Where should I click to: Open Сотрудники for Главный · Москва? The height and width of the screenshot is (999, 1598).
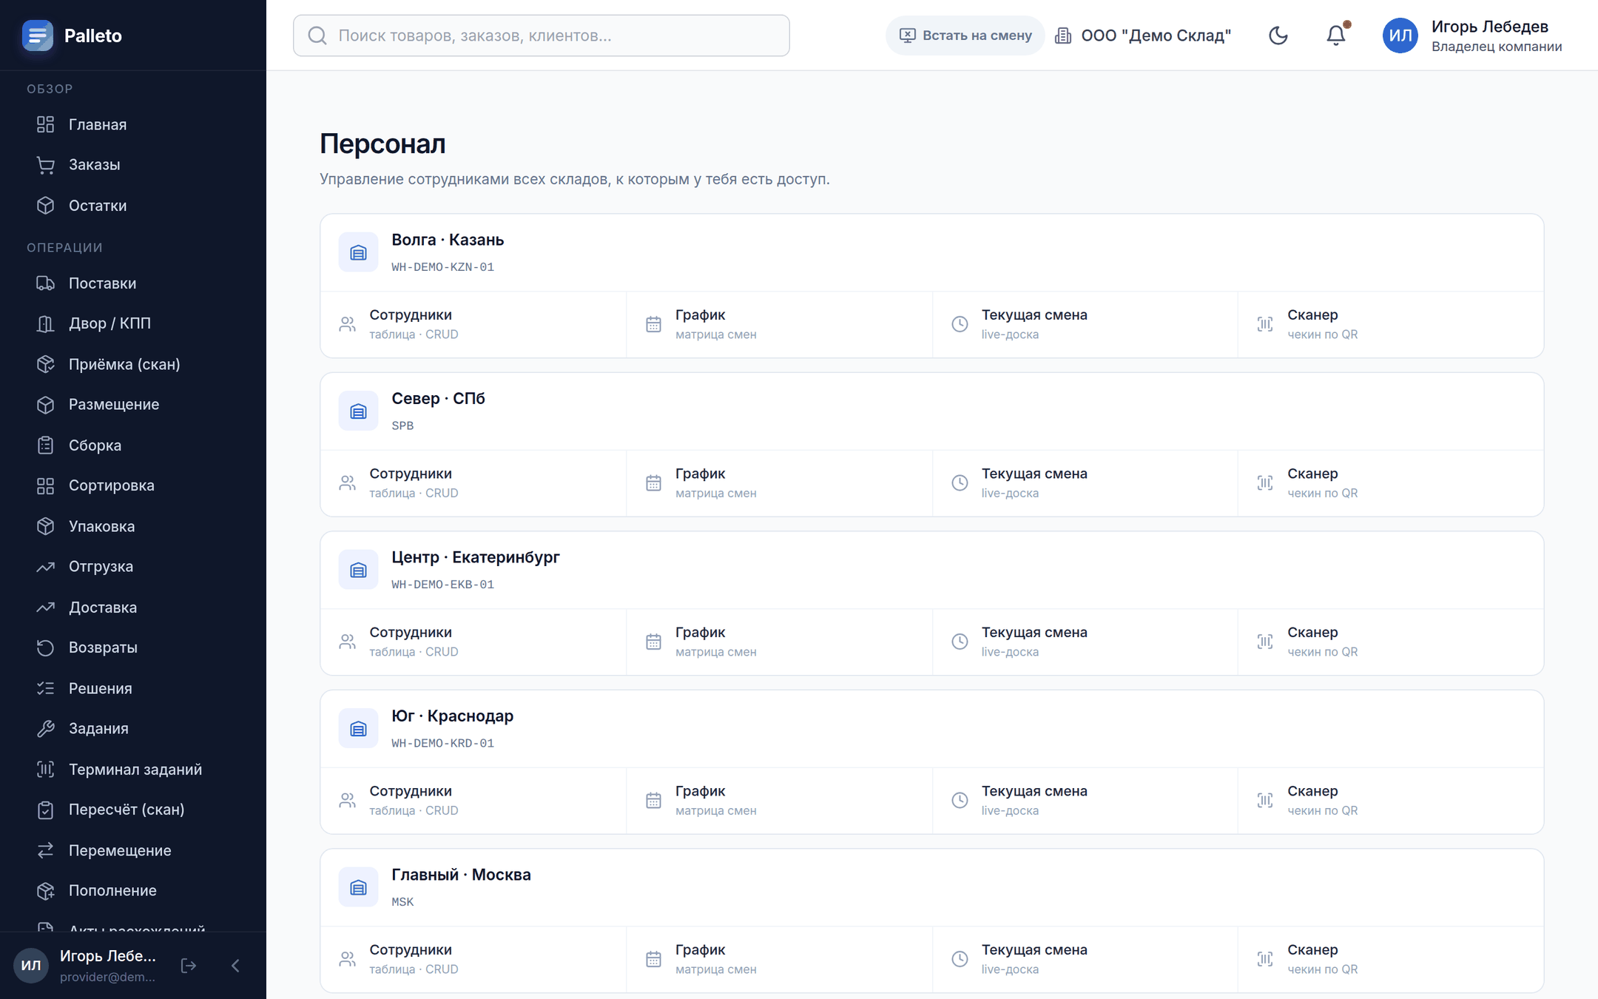coord(473,959)
